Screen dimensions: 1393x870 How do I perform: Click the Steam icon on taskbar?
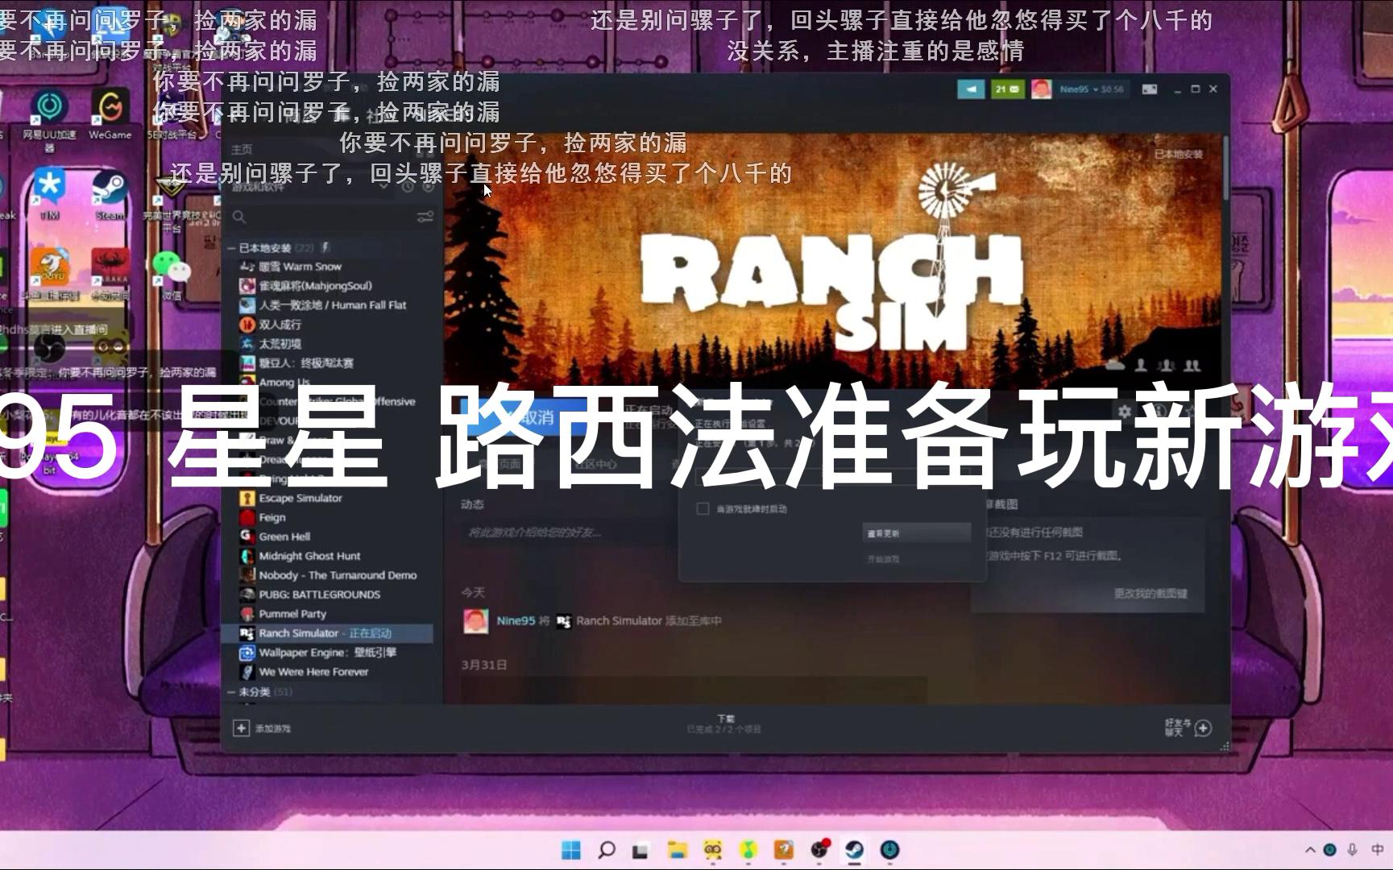854,850
